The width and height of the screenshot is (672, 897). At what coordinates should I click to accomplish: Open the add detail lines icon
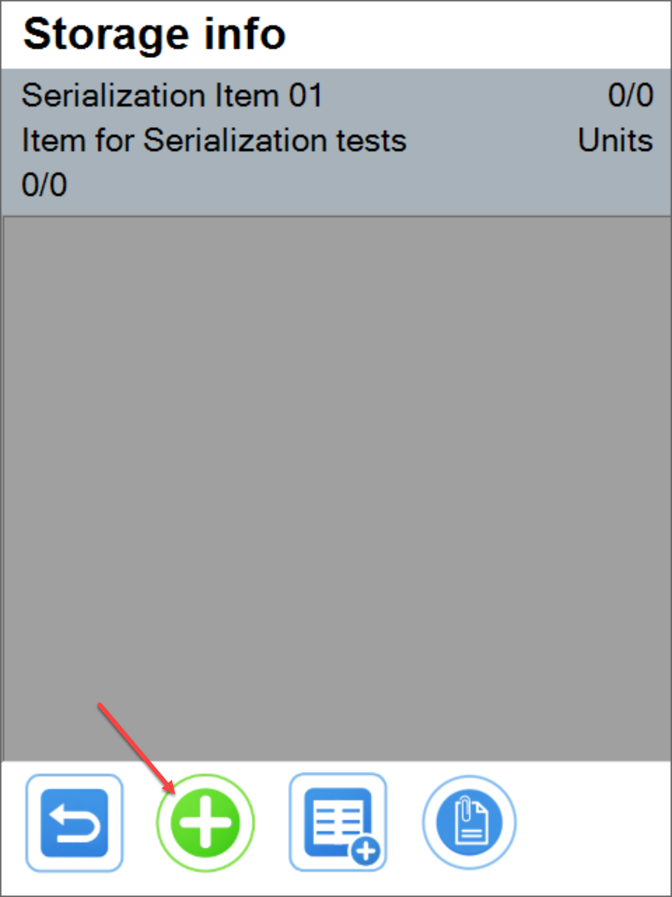click(338, 822)
